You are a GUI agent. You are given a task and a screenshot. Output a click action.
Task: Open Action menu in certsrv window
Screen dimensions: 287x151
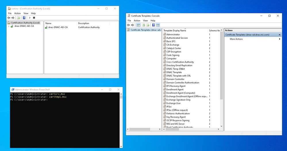click(18, 13)
